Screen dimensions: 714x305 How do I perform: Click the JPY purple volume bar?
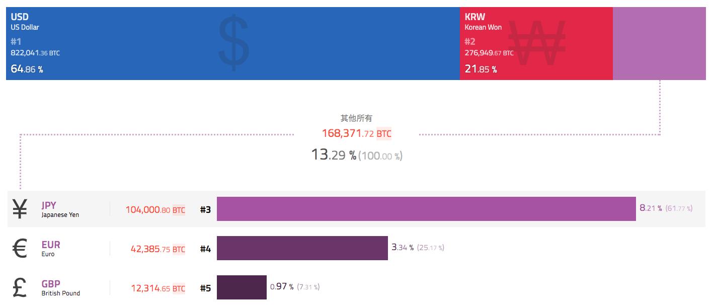pos(426,209)
